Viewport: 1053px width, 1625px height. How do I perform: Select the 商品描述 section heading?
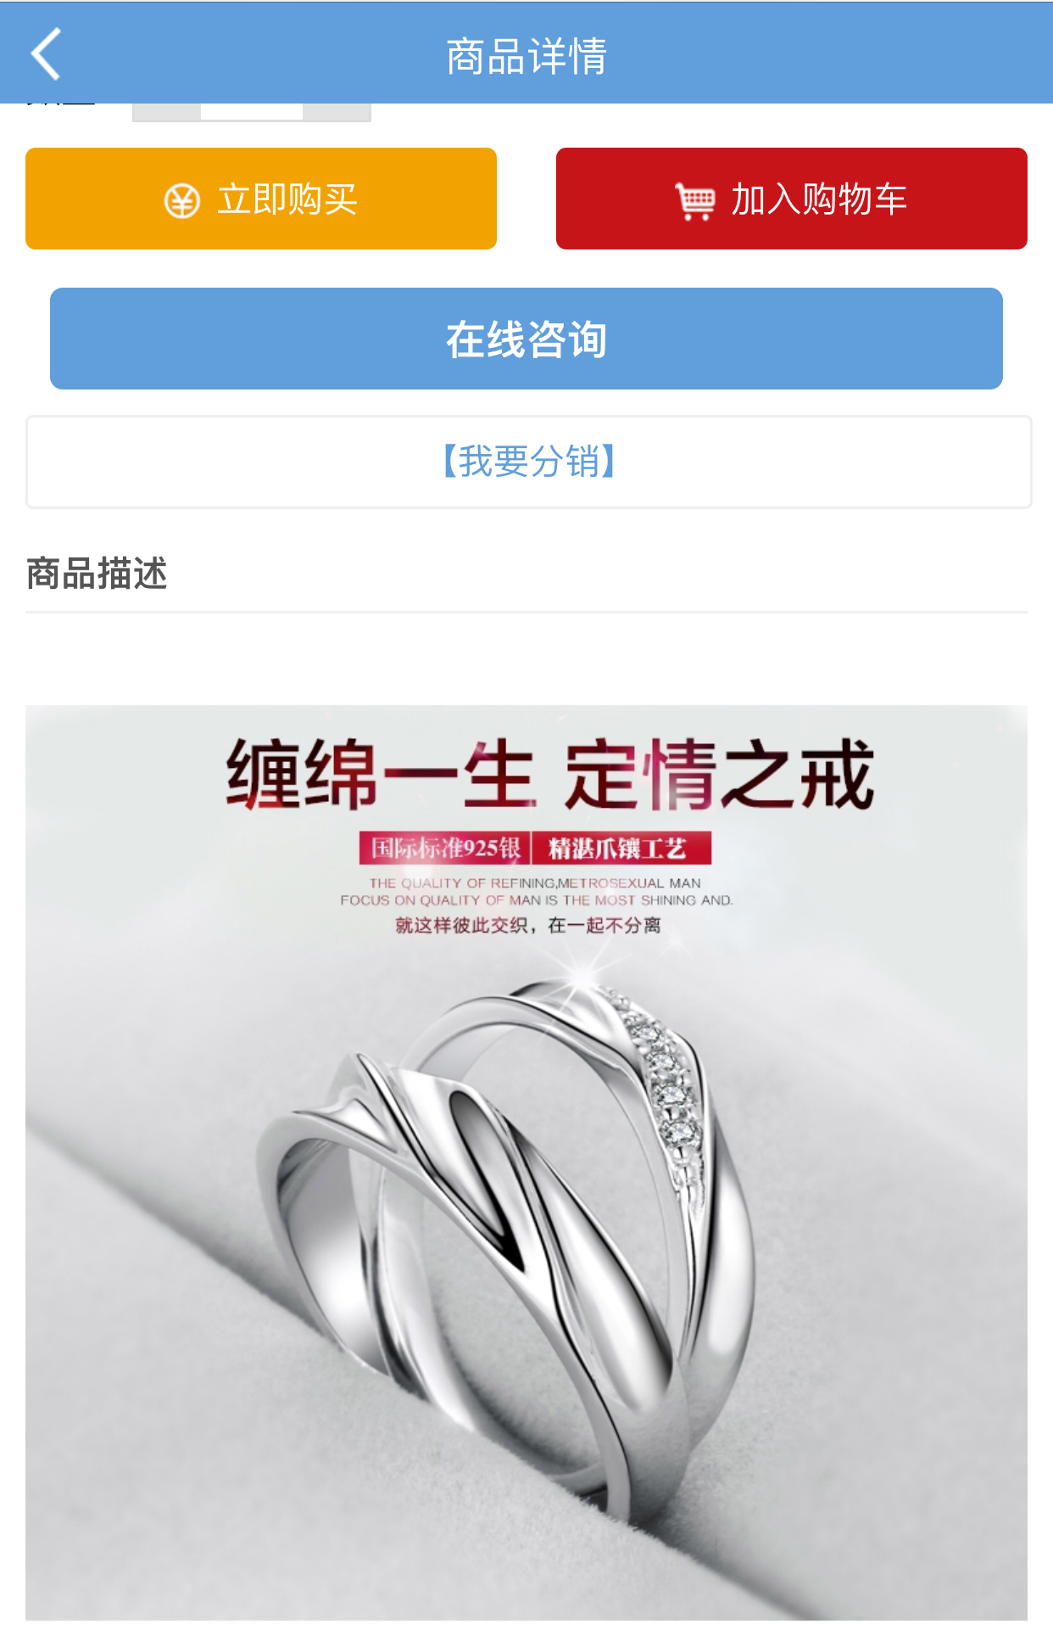(x=97, y=574)
